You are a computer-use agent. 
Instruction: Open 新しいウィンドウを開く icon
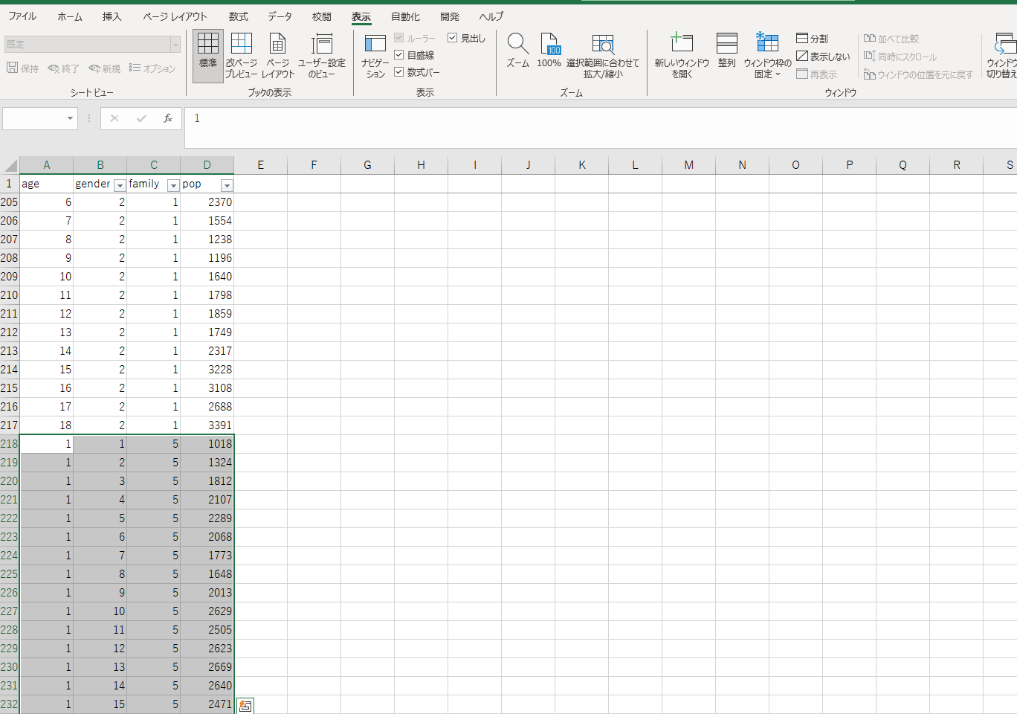pos(682,45)
